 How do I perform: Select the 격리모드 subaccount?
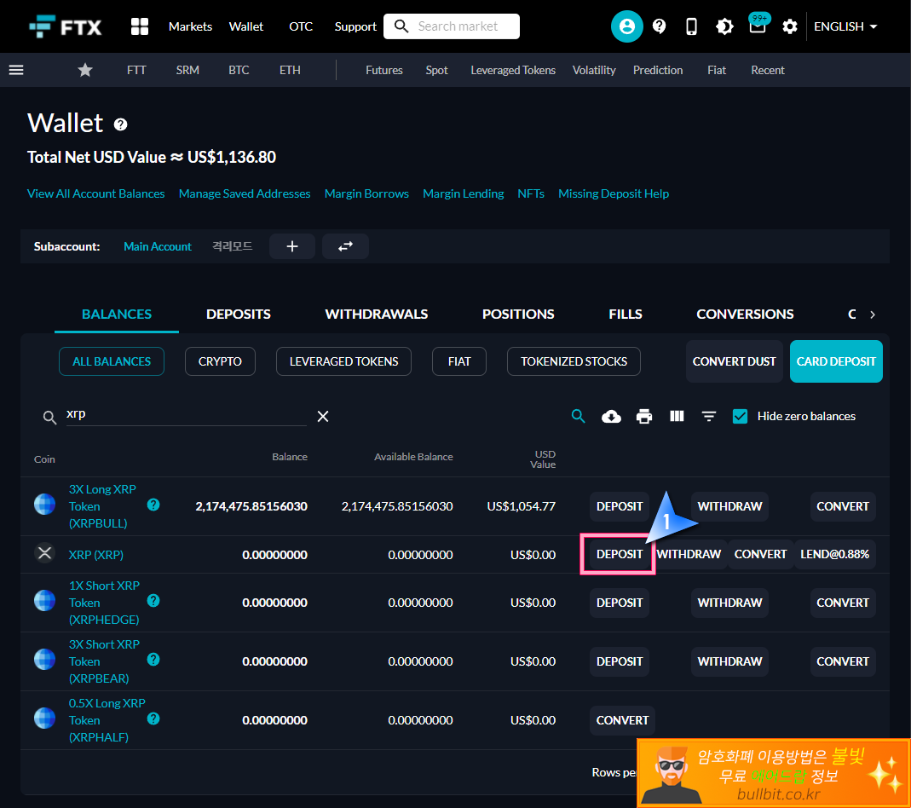tap(233, 246)
